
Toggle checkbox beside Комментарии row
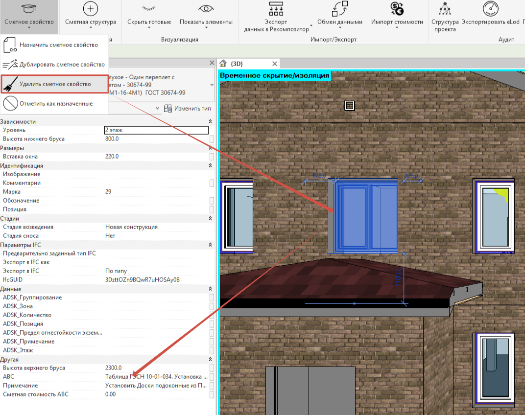[212, 183]
